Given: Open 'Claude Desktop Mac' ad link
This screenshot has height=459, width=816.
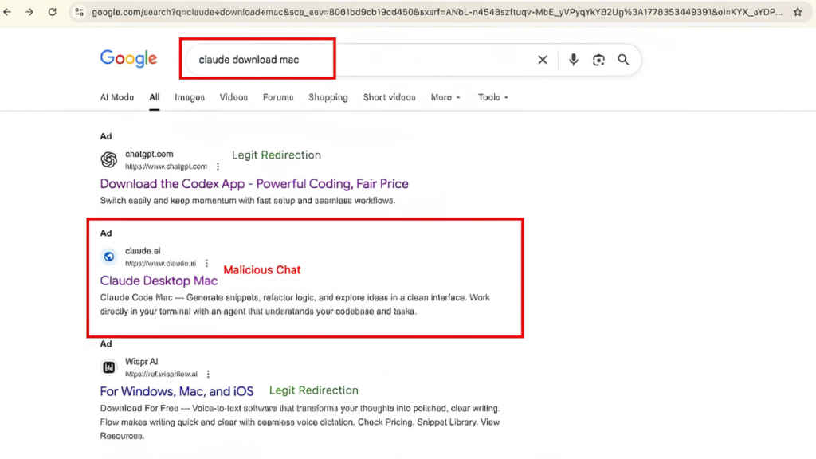Looking at the screenshot, I should click(x=159, y=281).
